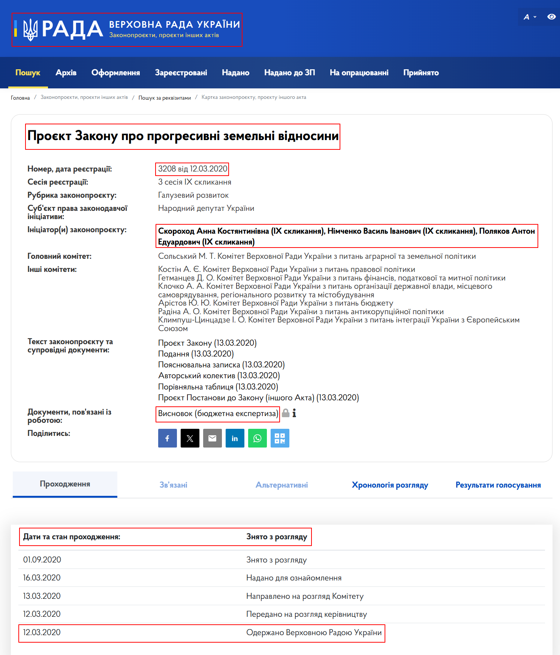Open Пошук за реквізитами breadcrumb

[x=165, y=98]
